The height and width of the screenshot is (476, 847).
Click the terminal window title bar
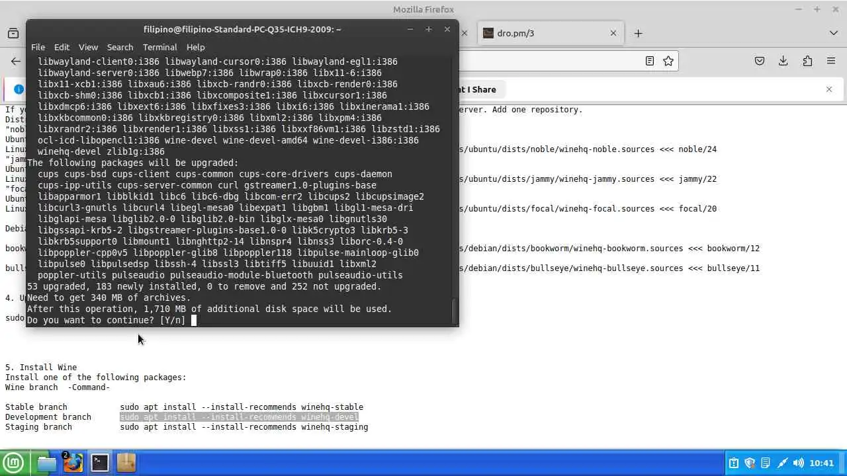tap(242, 29)
